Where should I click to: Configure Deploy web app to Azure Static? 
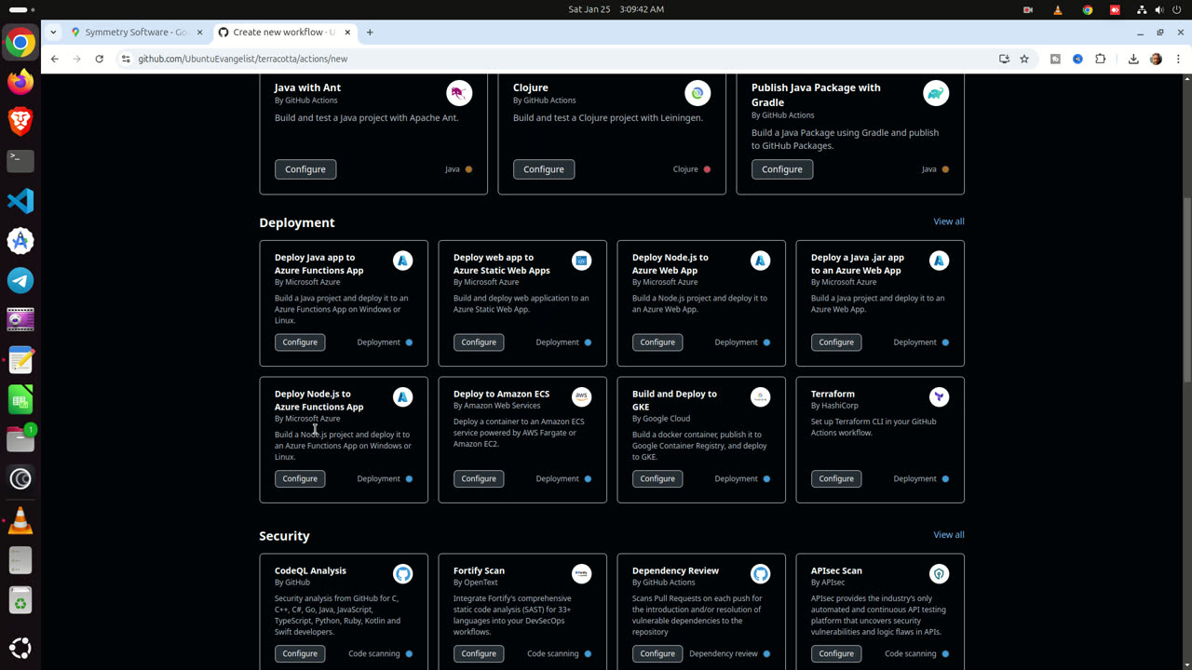pos(479,342)
